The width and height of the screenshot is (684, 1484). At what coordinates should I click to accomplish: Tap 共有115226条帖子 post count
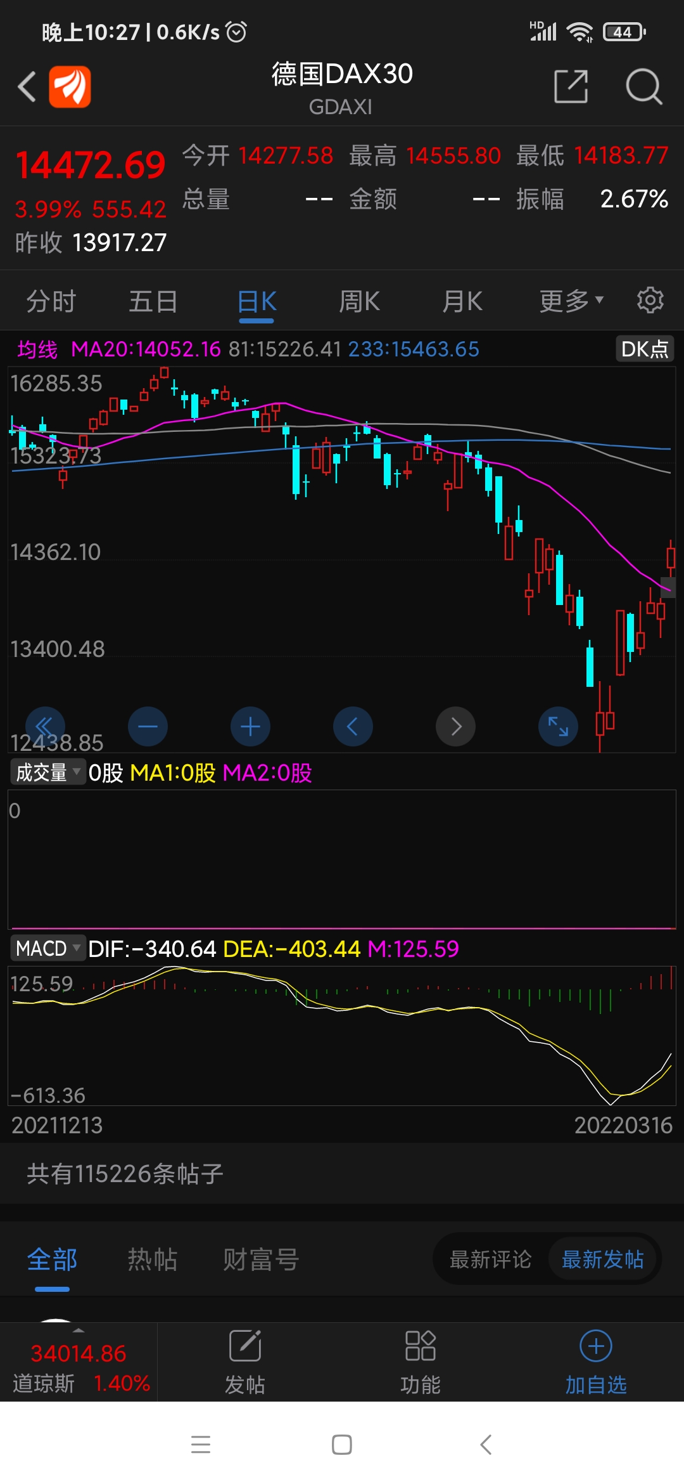tap(125, 1174)
